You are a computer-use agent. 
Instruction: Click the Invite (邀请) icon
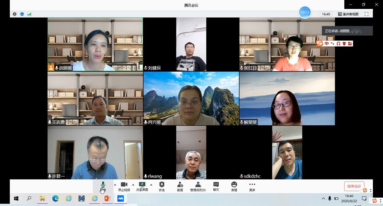point(180,186)
